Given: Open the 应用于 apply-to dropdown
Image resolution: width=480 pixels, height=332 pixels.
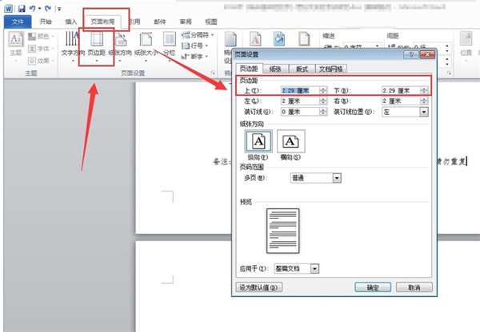Looking at the screenshot, I should (314, 269).
